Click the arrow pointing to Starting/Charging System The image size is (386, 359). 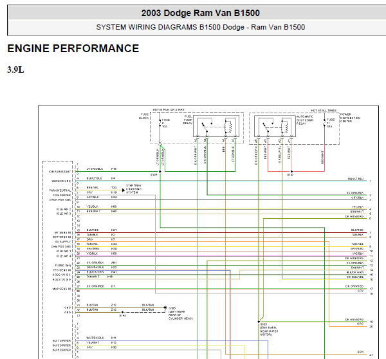click(124, 190)
